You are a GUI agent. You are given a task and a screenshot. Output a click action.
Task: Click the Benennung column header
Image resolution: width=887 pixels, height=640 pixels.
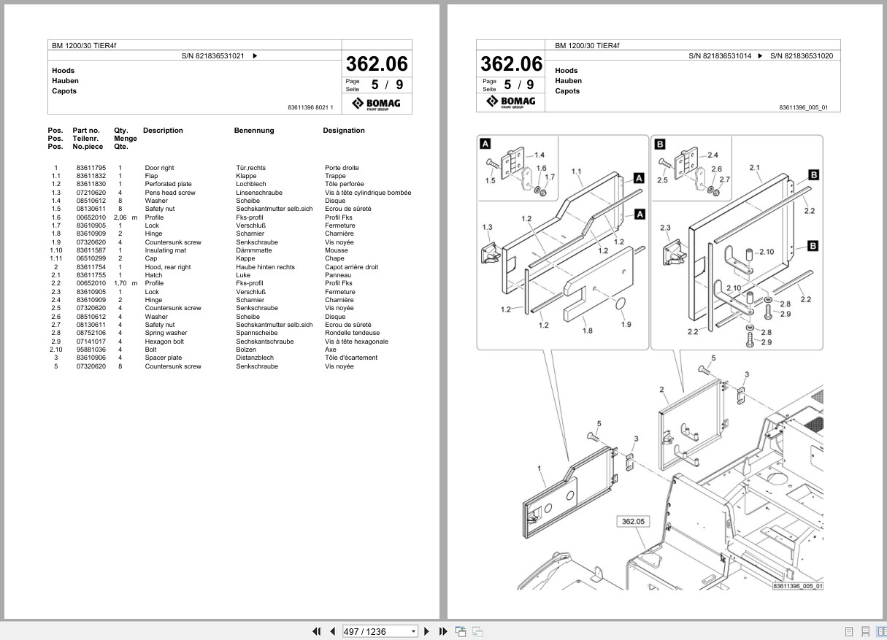point(254,131)
